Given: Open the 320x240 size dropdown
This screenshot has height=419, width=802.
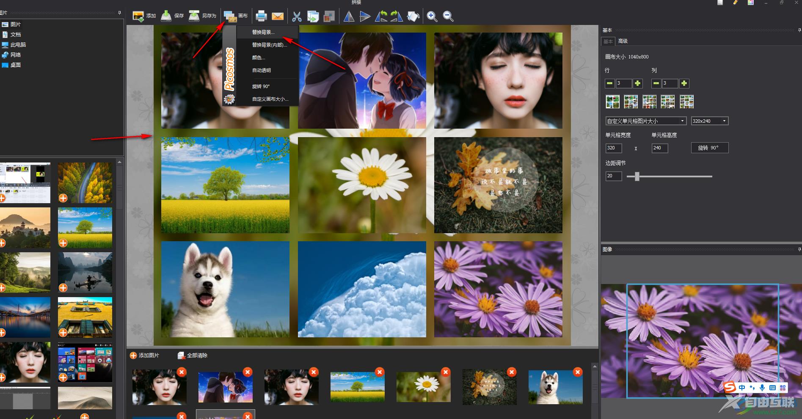Looking at the screenshot, I should pyautogui.click(x=709, y=121).
